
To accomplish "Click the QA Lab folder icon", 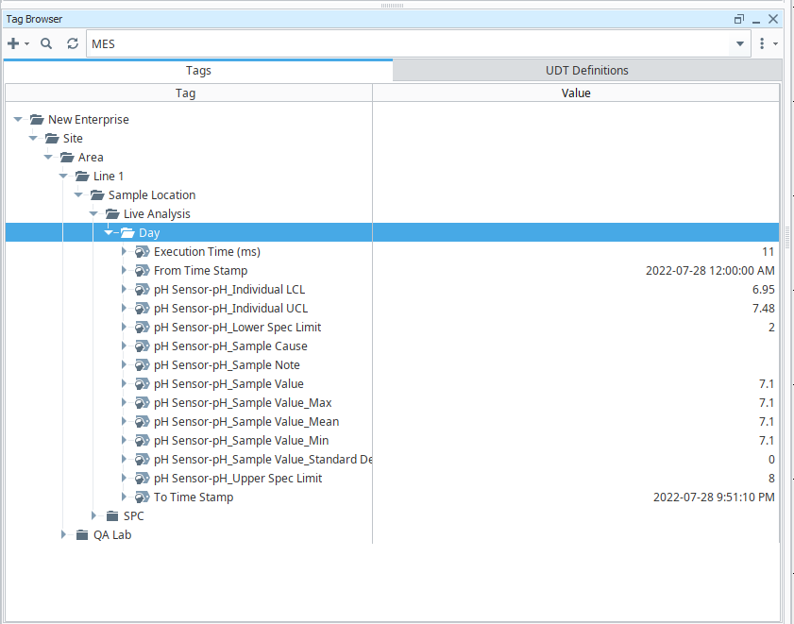I will (x=82, y=535).
